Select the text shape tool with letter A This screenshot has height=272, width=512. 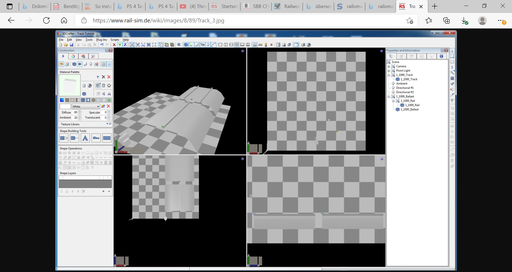(x=85, y=138)
